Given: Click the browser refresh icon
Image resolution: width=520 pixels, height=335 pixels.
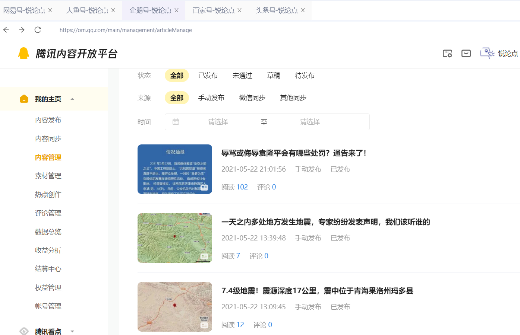Looking at the screenshot, I should point(37,30).
